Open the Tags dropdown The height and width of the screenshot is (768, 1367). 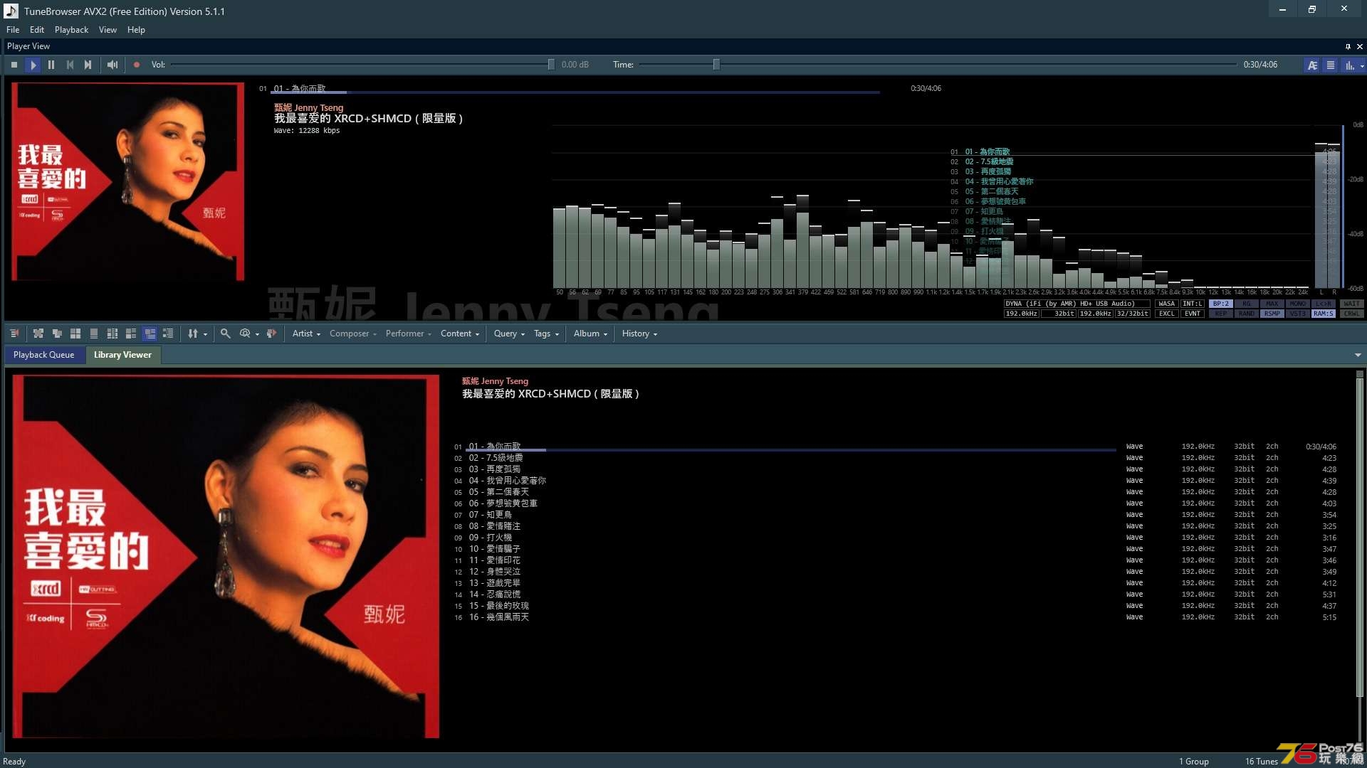(x=547, y=334)
